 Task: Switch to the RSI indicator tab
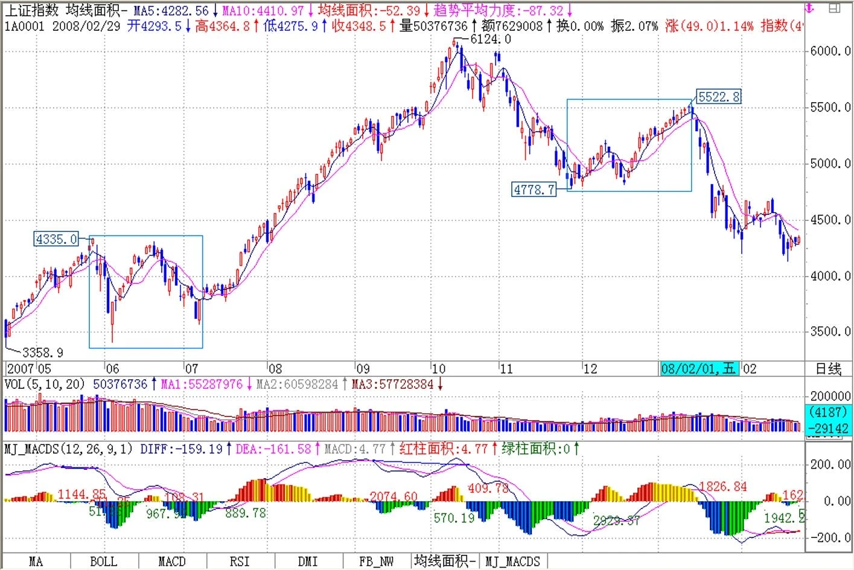click(x=240, y=562)
